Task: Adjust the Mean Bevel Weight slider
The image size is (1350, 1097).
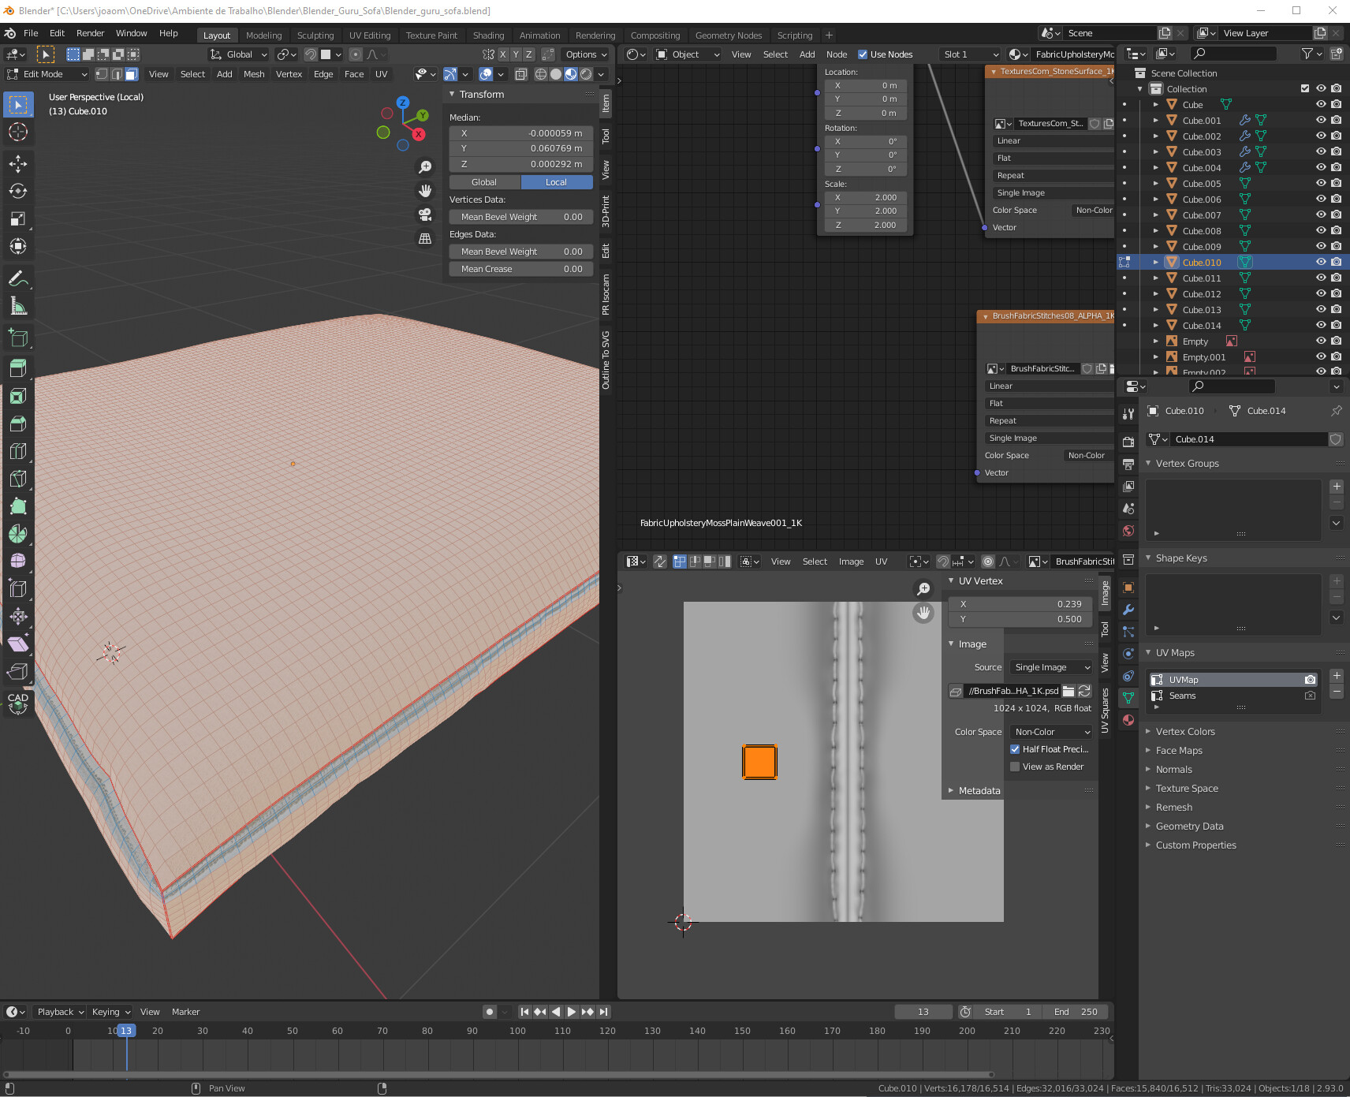Action: click(x=520, y=216)
